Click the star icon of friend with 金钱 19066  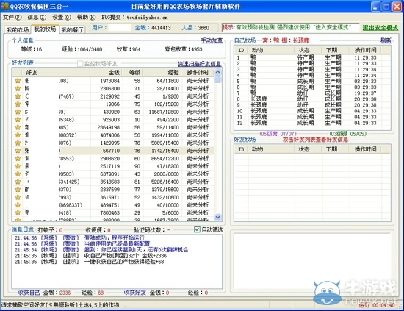18,104
